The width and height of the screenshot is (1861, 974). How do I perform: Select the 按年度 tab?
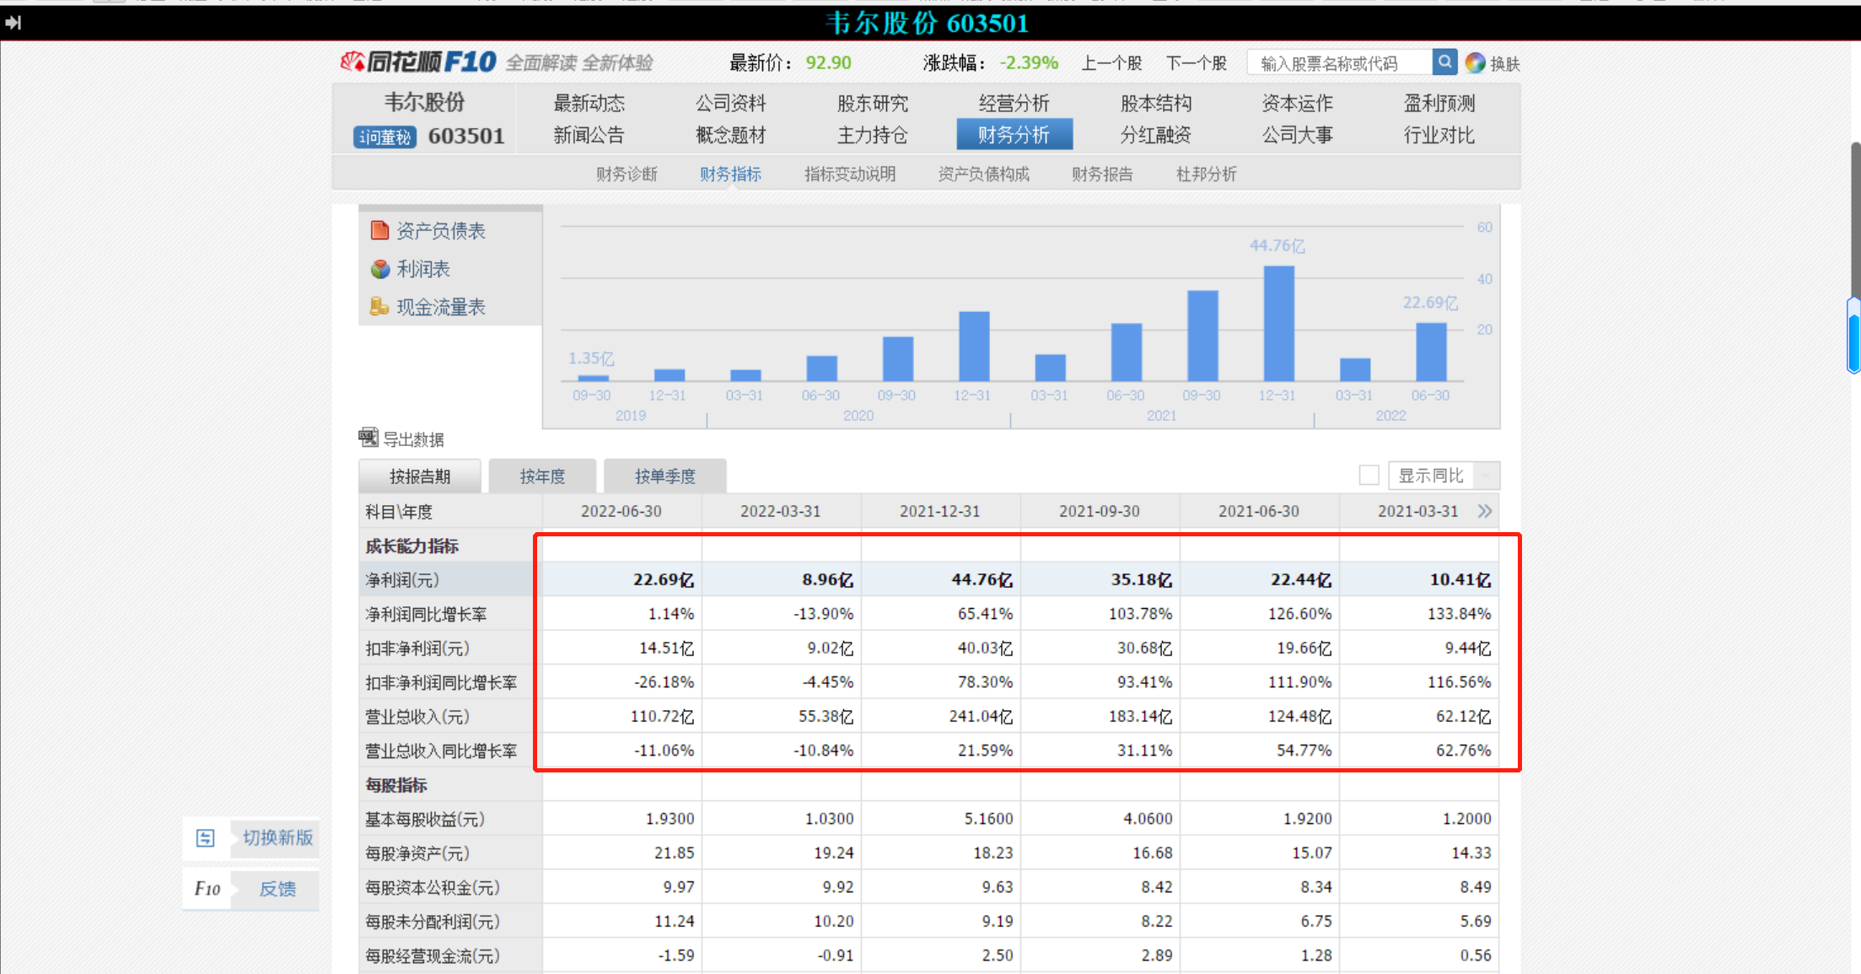(x=542, y=476)
